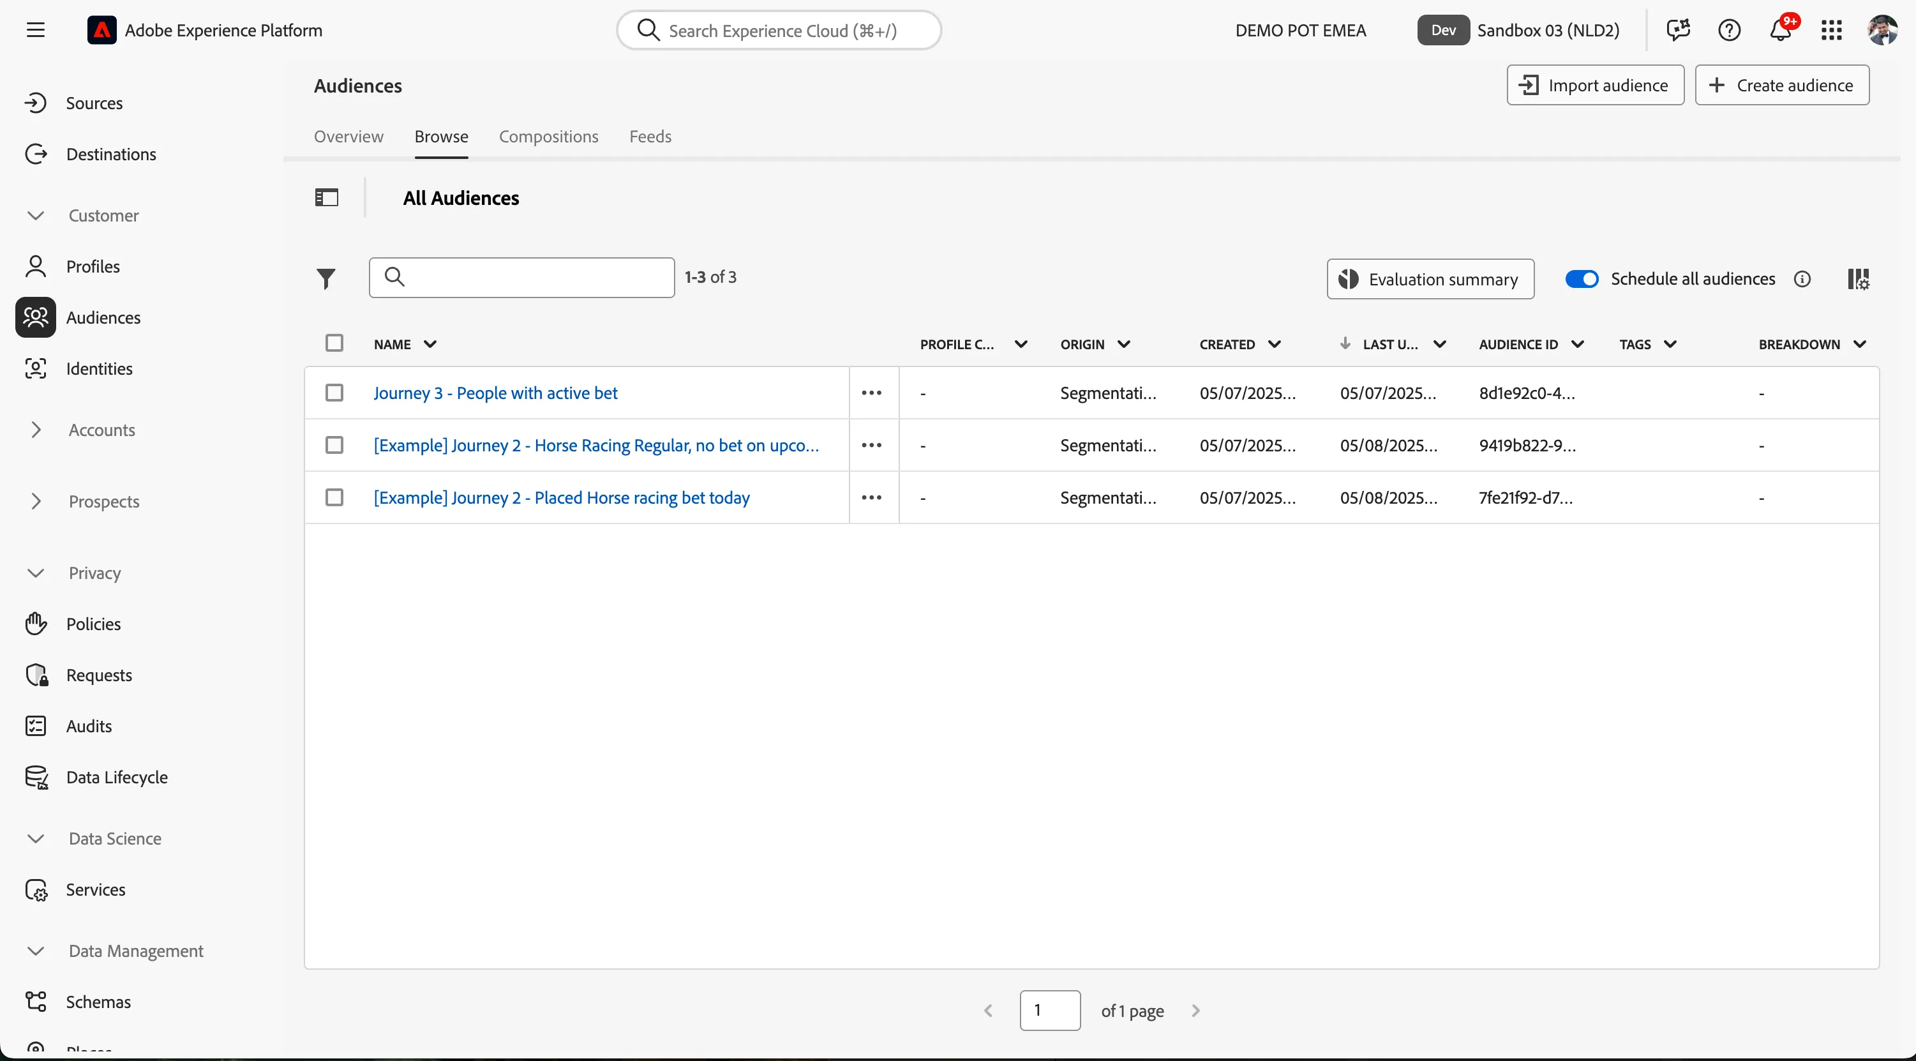
Task: Toggle Schedule all audiences switch
Action: [x=1582, y=279]
